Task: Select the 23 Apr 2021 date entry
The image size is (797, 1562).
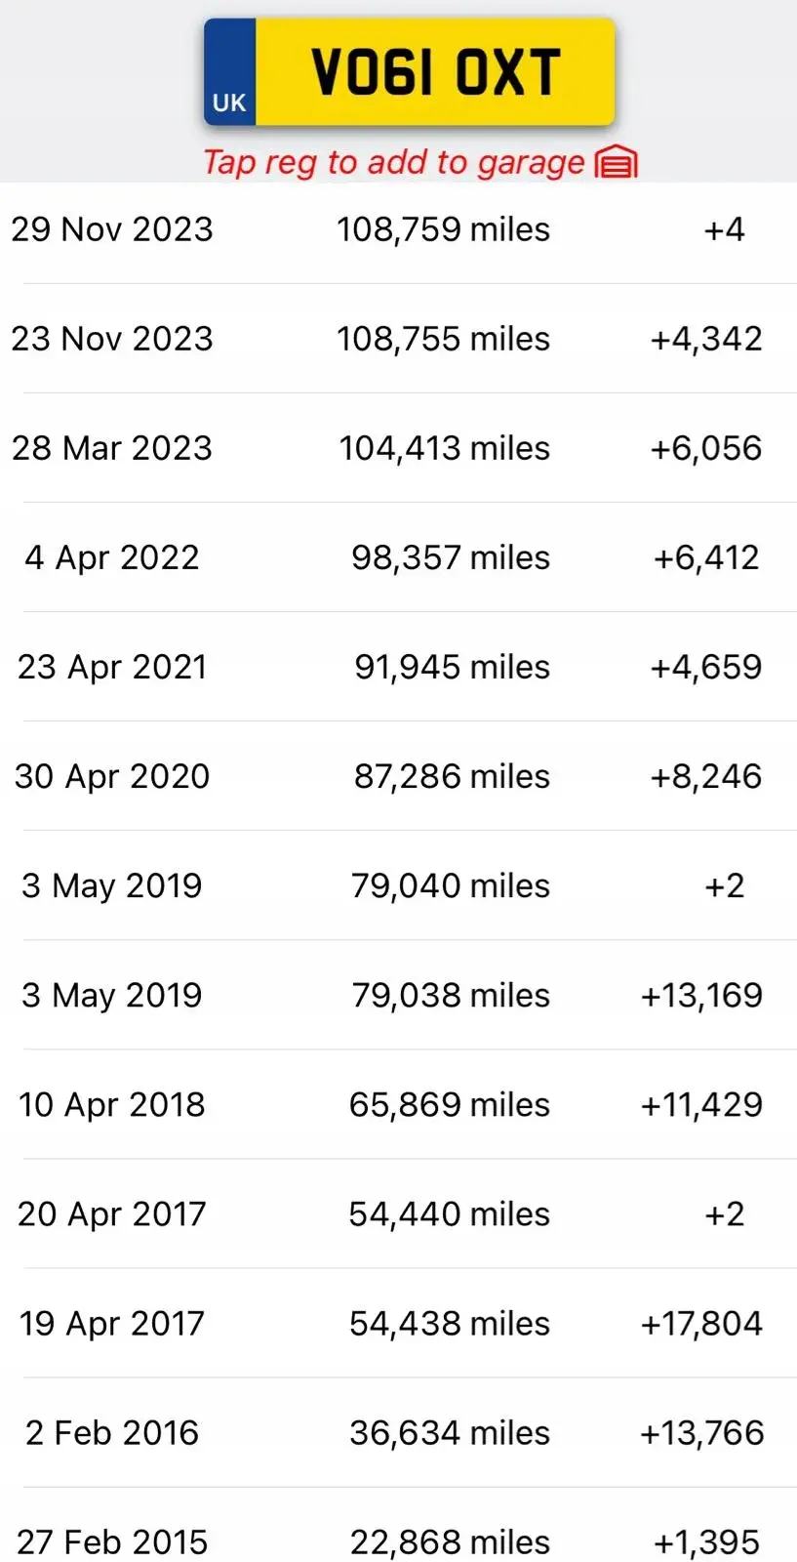Action: [x=112, y=667]
